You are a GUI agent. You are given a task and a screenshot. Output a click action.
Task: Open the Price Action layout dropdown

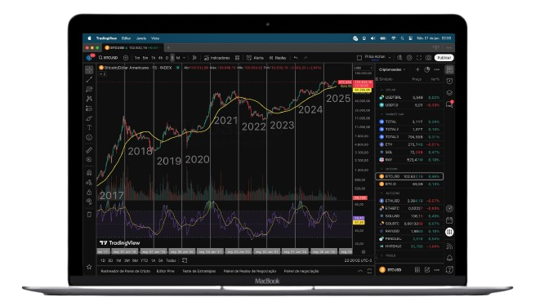click(x=377, y=57)
